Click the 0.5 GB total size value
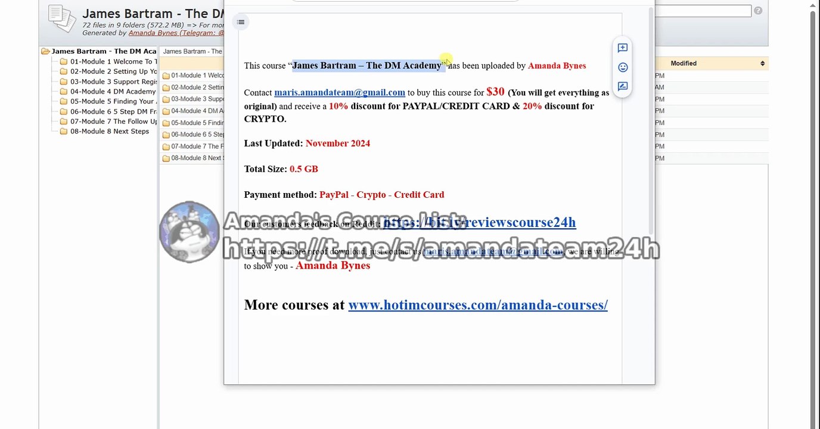This screenshot has height=429, width=820. 304,169
